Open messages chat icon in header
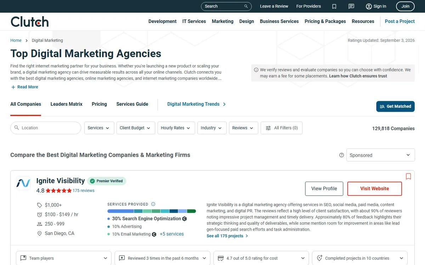This screenshot has width=425, height=265. tap(351, 6)
